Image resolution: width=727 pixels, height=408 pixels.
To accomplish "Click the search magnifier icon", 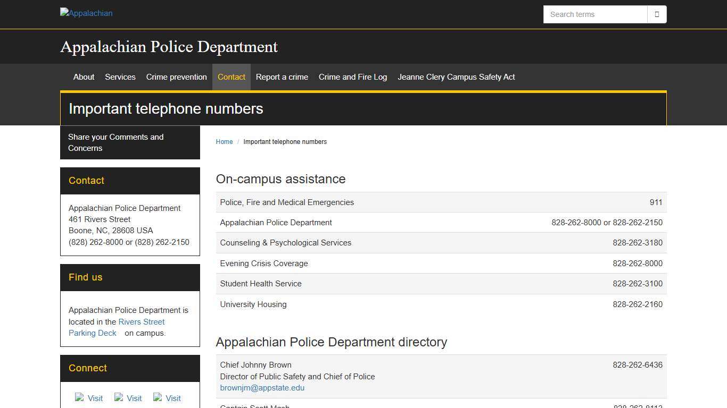I will click(x=657, y=14).
